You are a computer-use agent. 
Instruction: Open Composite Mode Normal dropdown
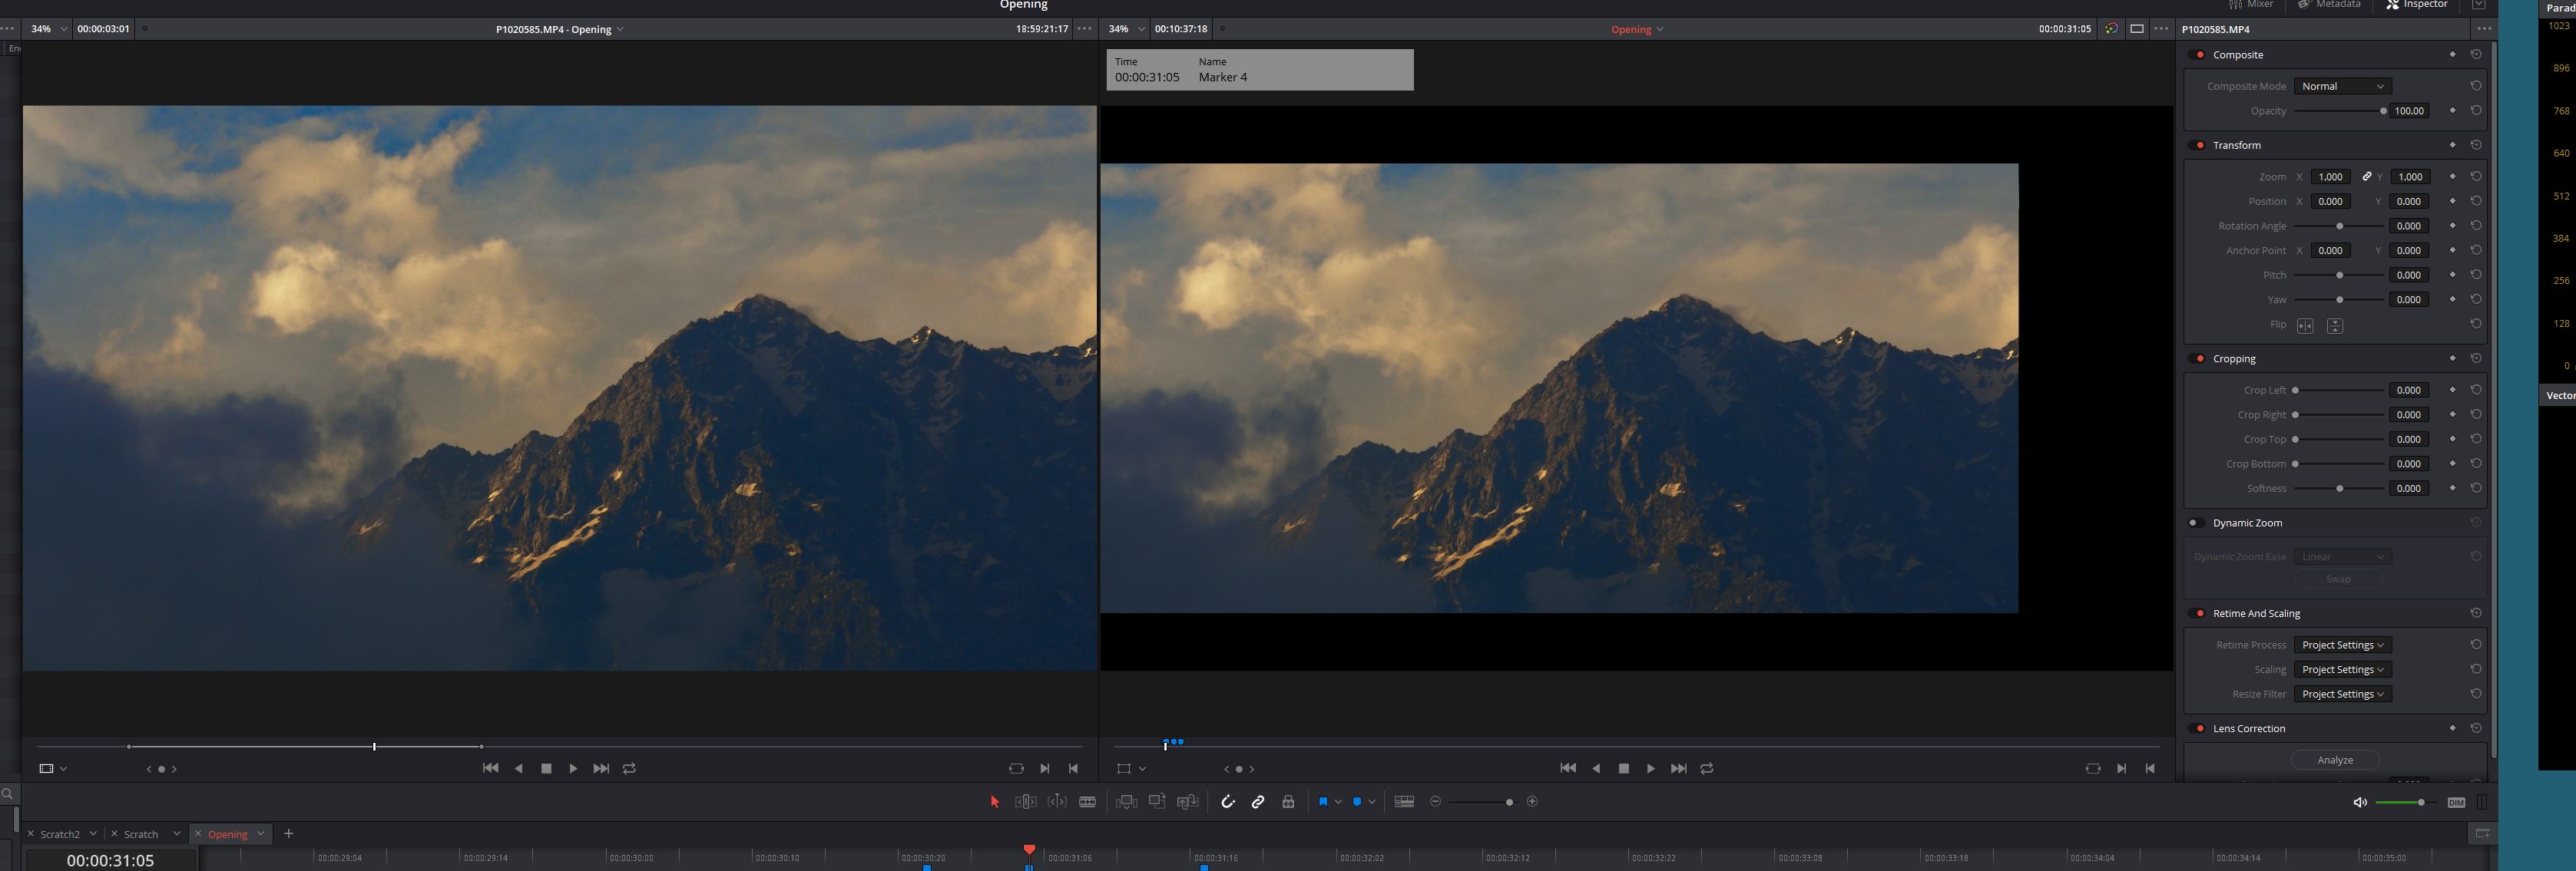[x=2342, y=87]
